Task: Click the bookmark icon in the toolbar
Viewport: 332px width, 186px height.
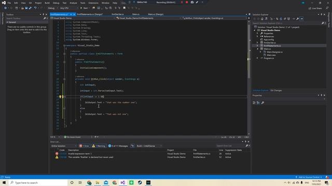Action: coord(125,8)
